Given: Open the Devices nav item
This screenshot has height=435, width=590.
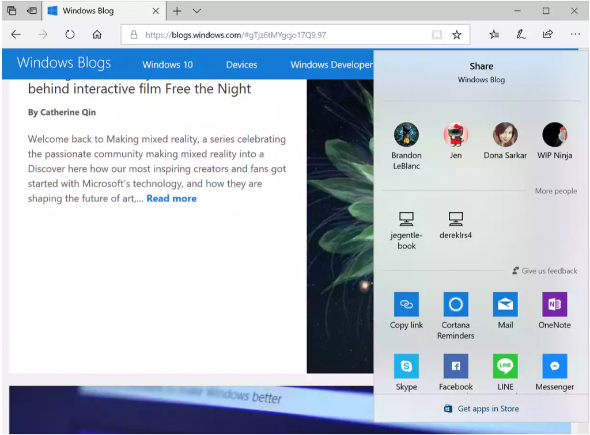Looking at the screenshot, I should tap(241, 64).
